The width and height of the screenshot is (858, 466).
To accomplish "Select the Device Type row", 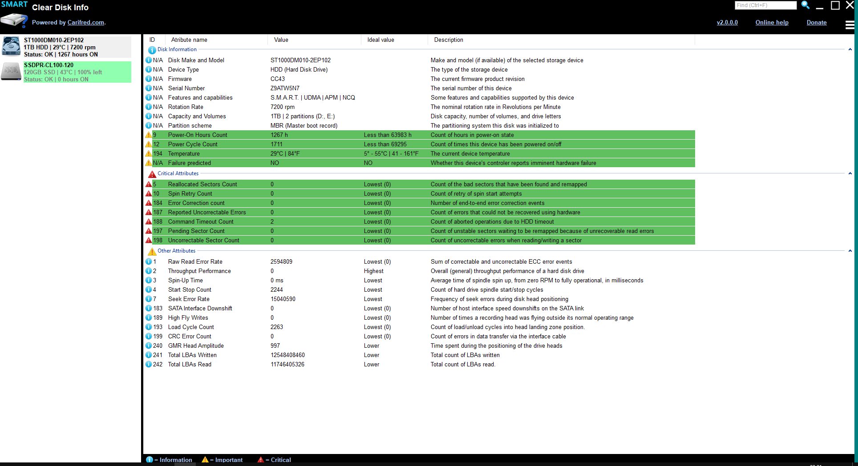I will [x=420, y=69].
